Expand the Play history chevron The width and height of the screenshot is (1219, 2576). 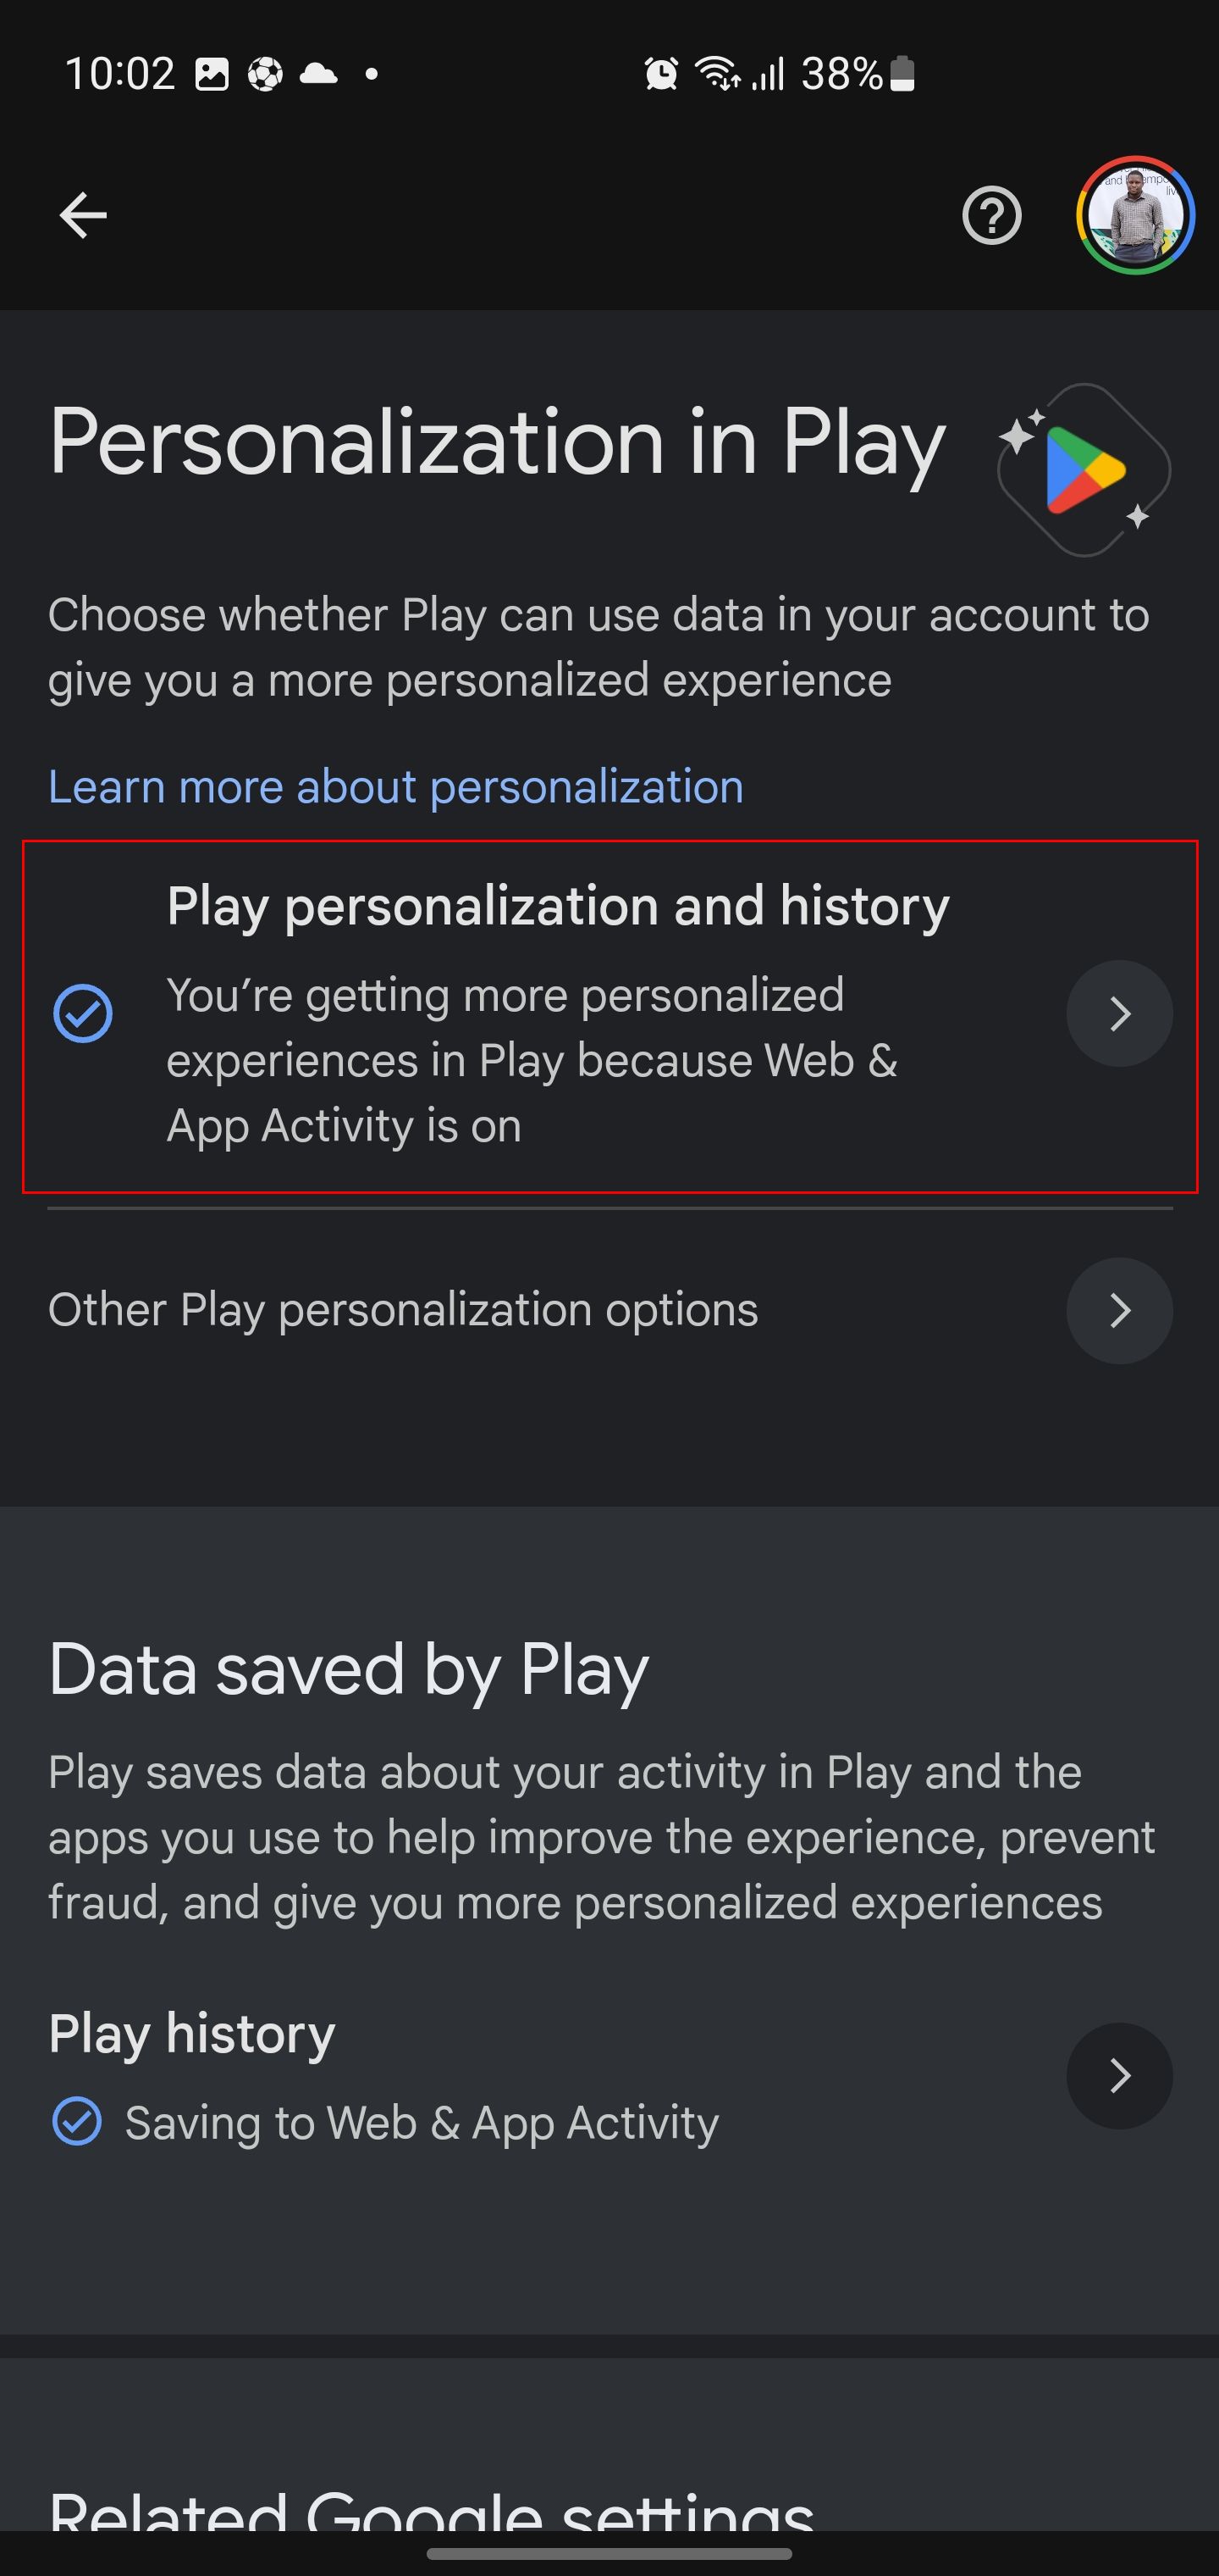[x=1119, y=2076]
